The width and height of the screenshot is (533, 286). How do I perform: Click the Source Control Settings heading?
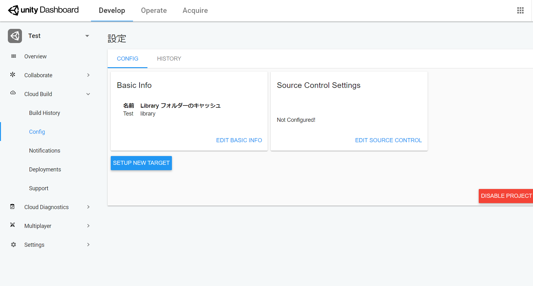coord(319,85)
